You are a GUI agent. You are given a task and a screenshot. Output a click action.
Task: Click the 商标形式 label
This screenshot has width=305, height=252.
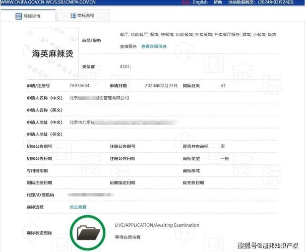coord(191,171)
